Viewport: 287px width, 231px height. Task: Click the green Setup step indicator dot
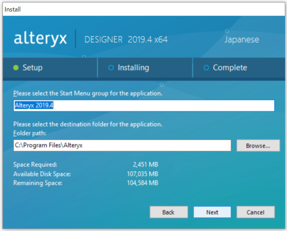(16, 68)
